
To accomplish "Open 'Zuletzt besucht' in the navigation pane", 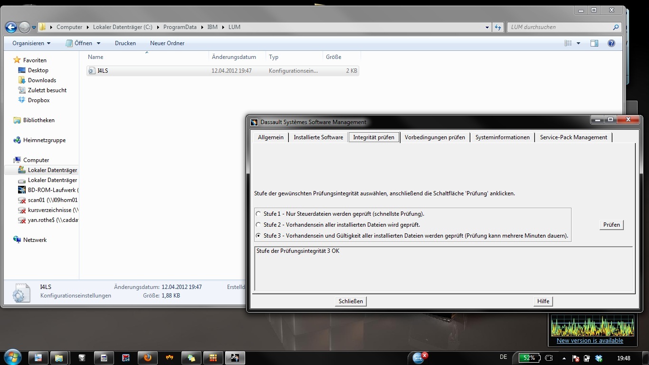I will coord(47,90).
